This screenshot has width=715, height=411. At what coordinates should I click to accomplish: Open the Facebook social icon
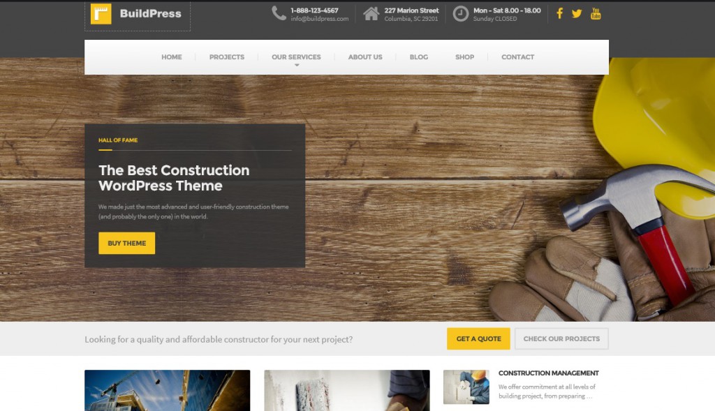coord(559,13)
